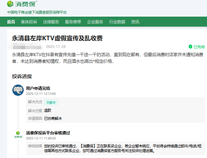Click the 消费保投诉平台审核通过 progress heading
Screen dimensions: 207x158
[x=48, y=133]
